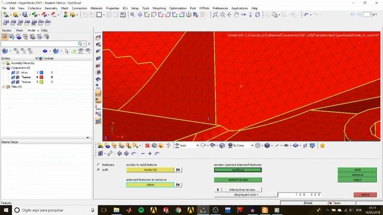Open the displayed size dropdown
383x215 pixels.
246,195
